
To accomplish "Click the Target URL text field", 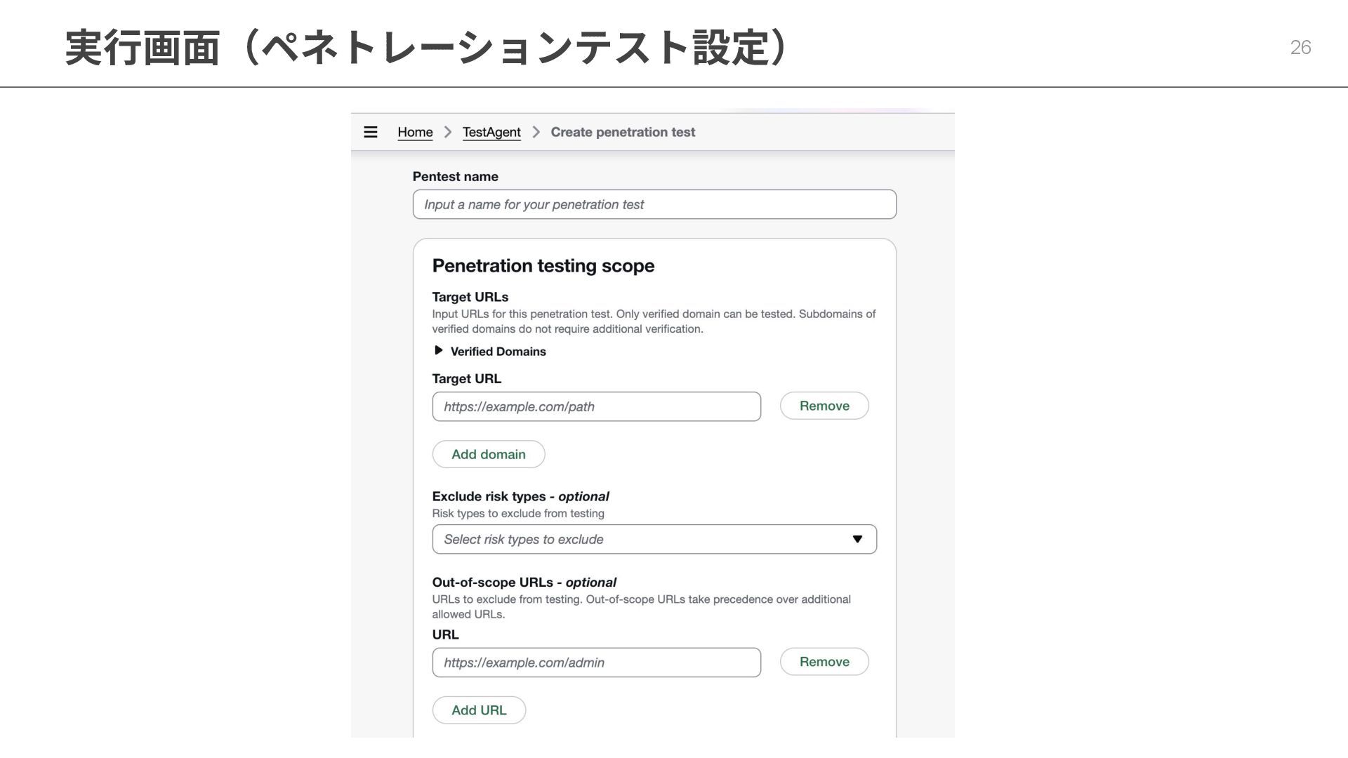I will point(596,406).
